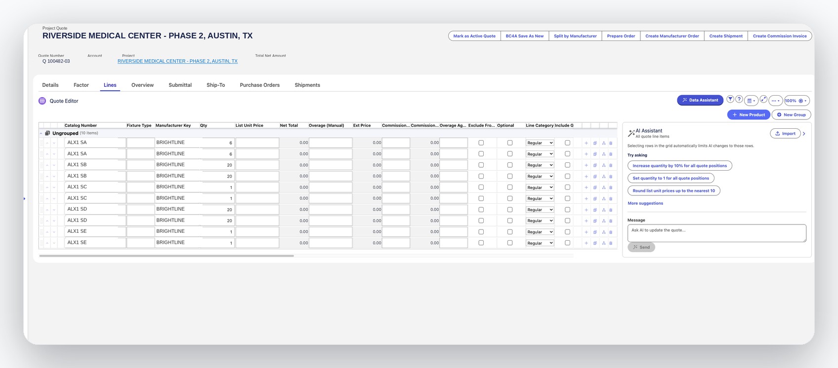Click move-down arrow on first ALX1 SE row
The image size is (838, 368).
coord(54,232)
